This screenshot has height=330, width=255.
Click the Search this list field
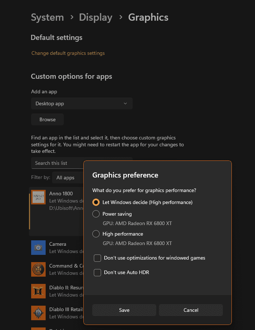tap(58, 163)
